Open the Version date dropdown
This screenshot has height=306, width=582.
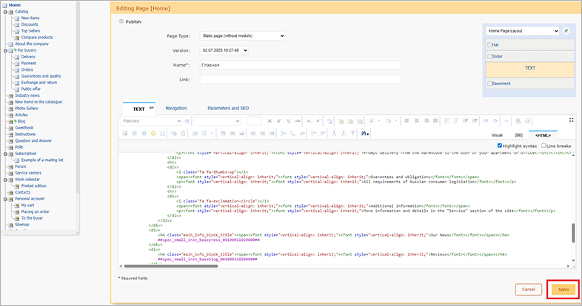coord(224,50)
